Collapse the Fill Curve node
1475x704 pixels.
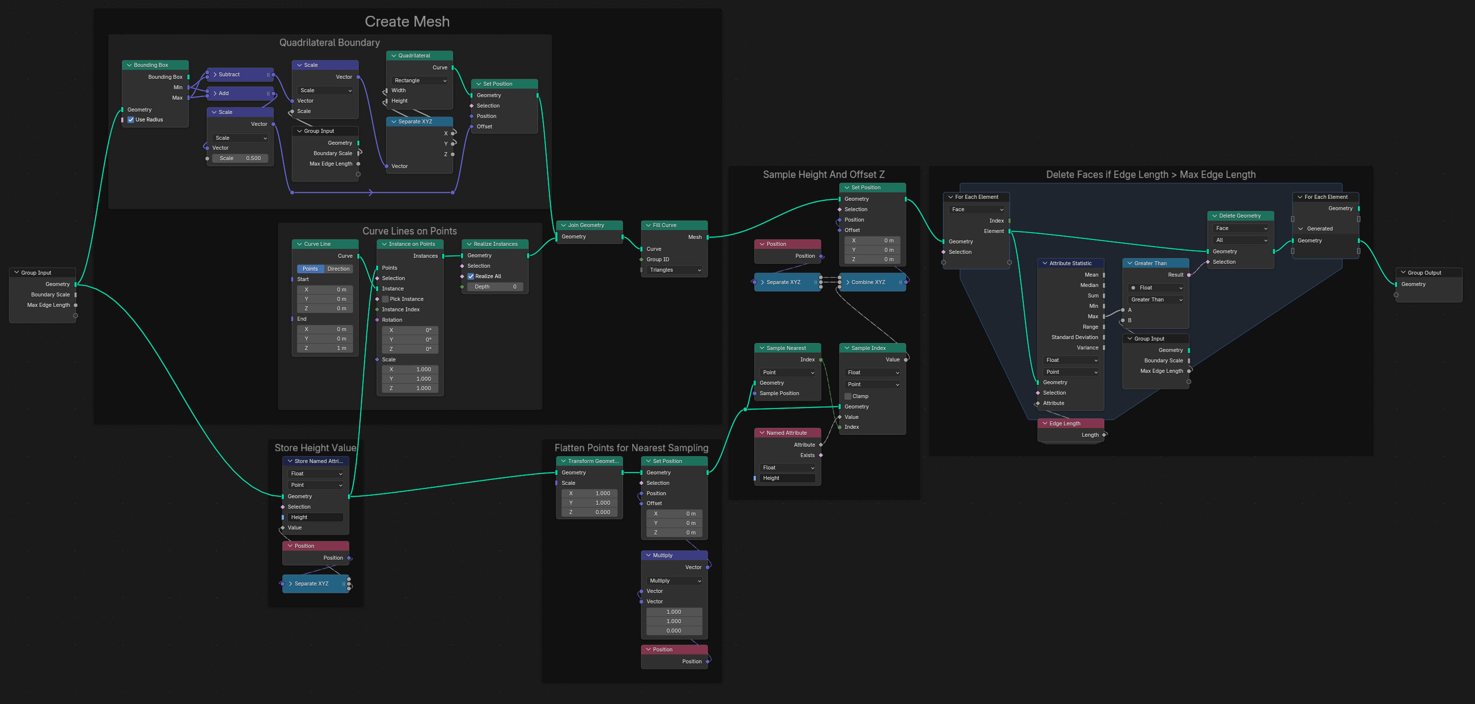(x=648, y=225)
